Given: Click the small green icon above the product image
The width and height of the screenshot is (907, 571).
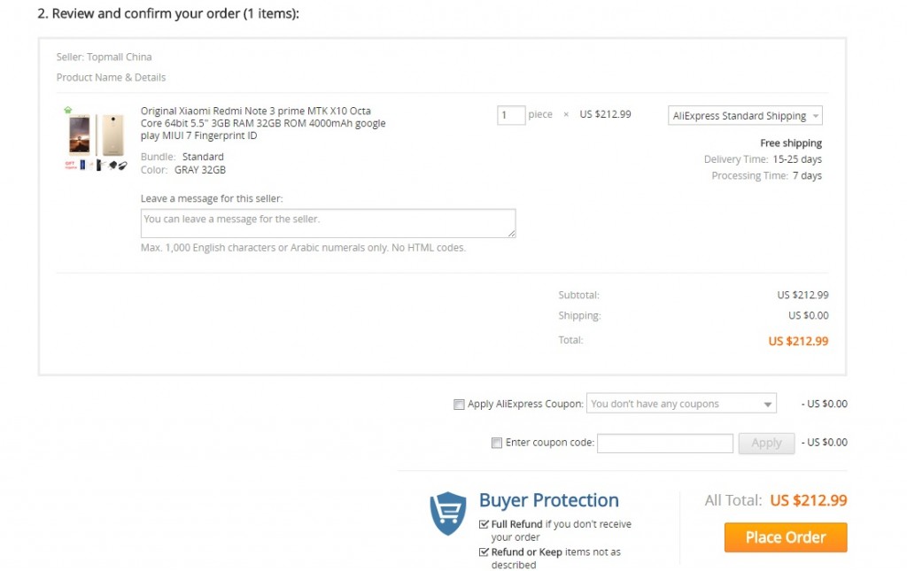Looking at the screenshot, I should click(67, 110).
